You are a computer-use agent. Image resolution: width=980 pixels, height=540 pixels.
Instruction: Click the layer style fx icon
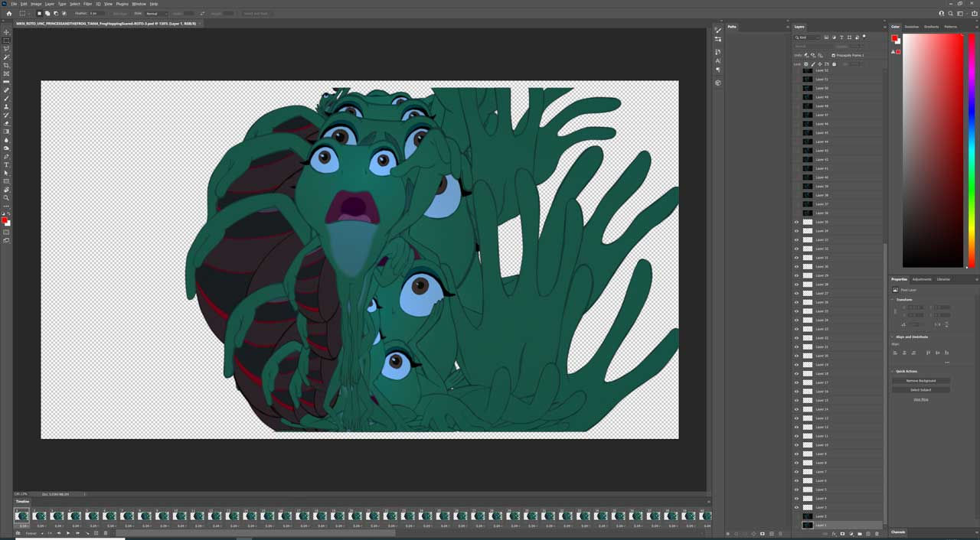pos(834,534)
